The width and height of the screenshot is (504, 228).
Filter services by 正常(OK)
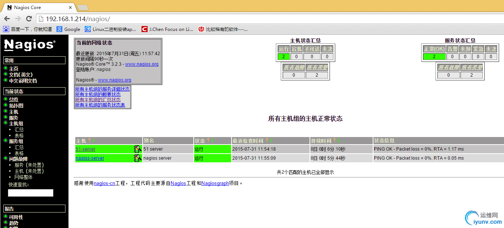434,49
